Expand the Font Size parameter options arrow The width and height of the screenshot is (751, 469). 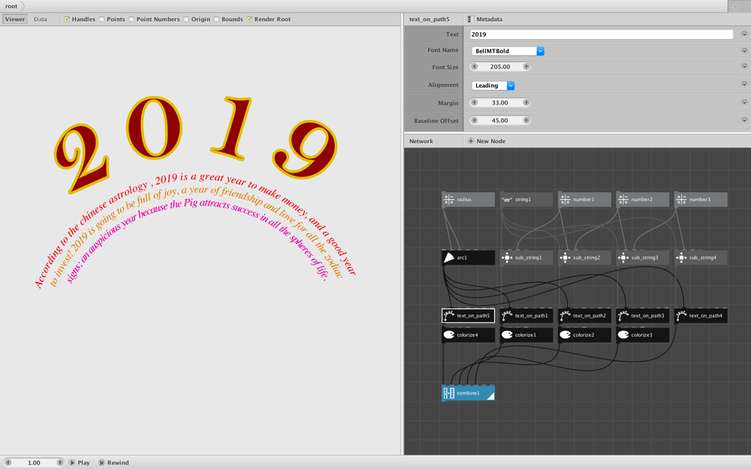point(744,67)
